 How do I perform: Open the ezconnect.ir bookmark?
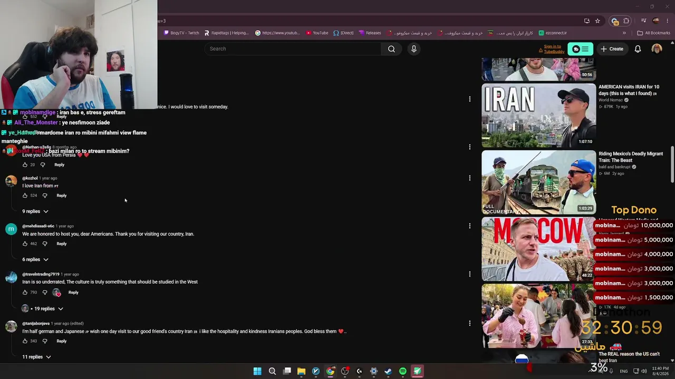tap(553, 33)
